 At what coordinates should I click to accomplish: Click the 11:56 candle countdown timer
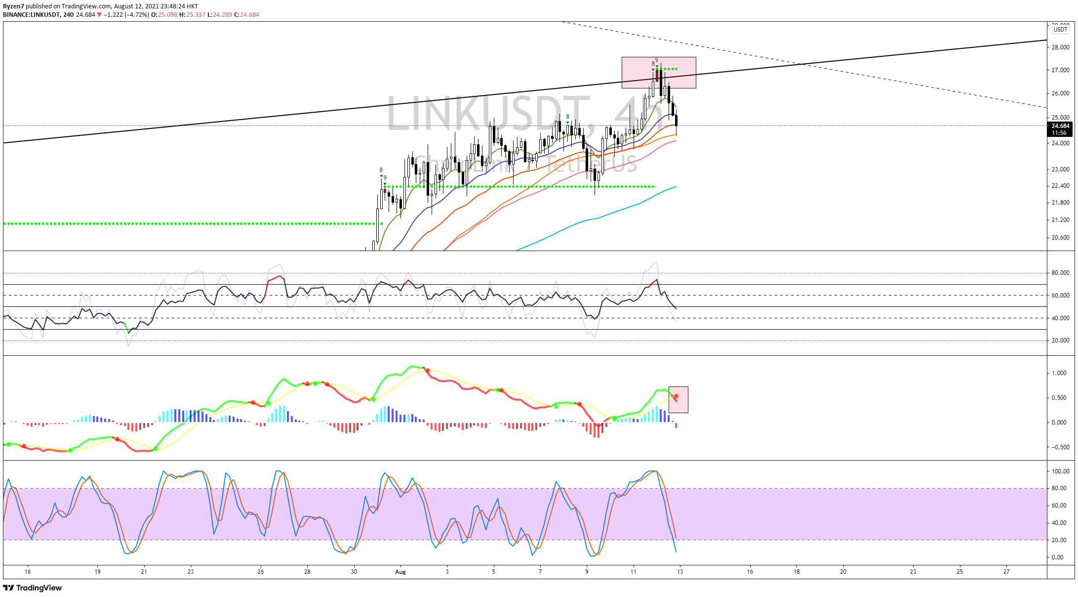tap(1059, 133)
